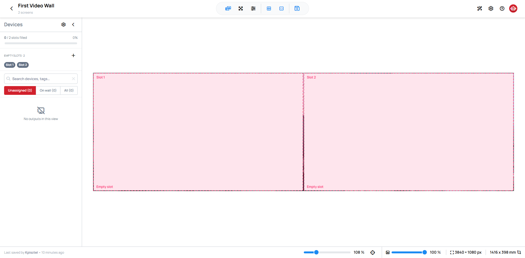The image size is (525, 258).
Task: Click the opacity slider at 100 %
Action: pyautogui.click(x=409, y=252)
